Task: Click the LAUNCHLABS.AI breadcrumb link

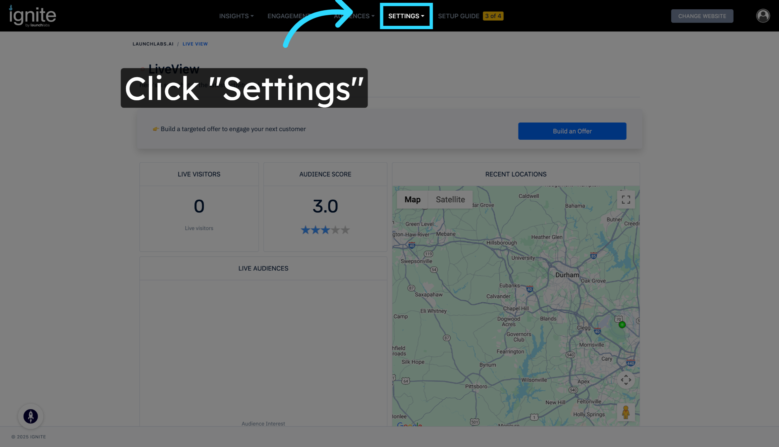Action: (153, 44)
